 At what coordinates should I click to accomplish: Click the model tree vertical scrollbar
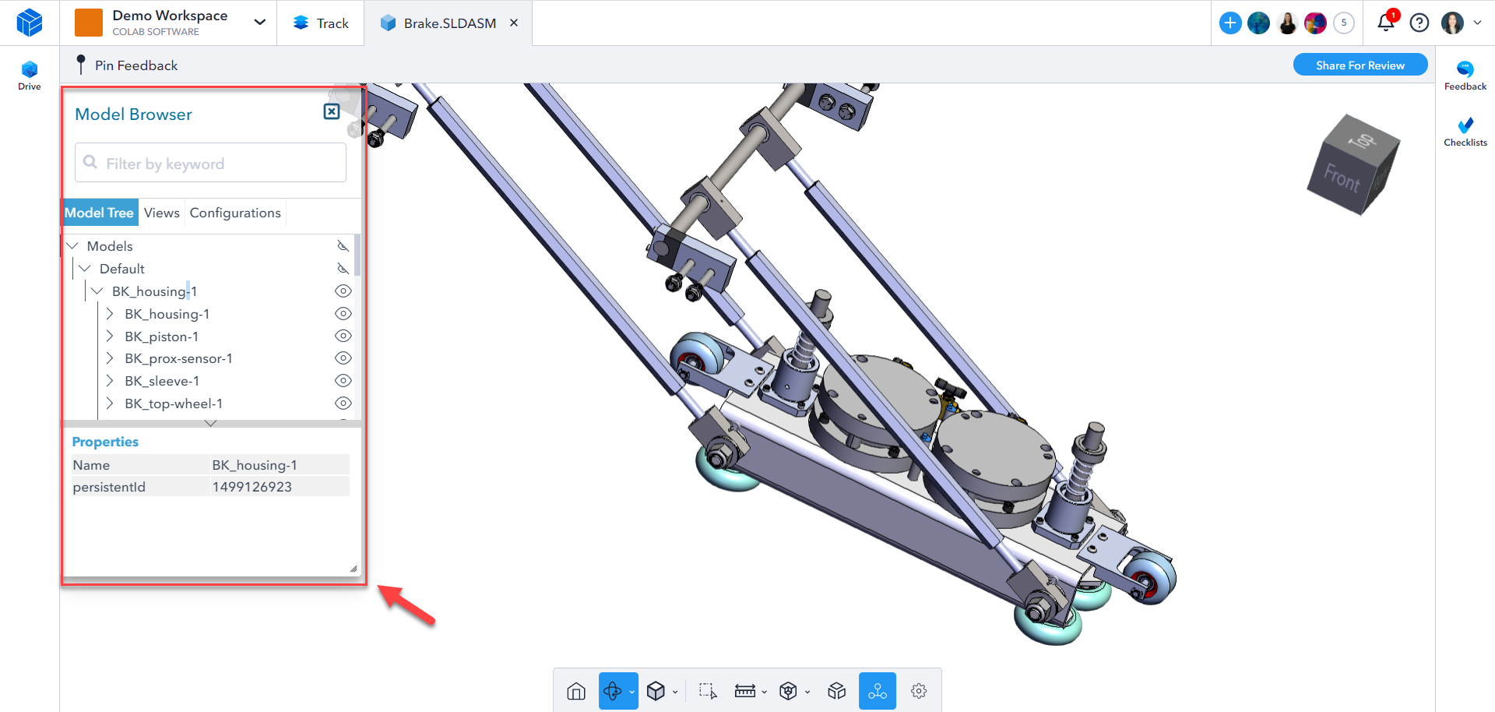tap(357, 256)
